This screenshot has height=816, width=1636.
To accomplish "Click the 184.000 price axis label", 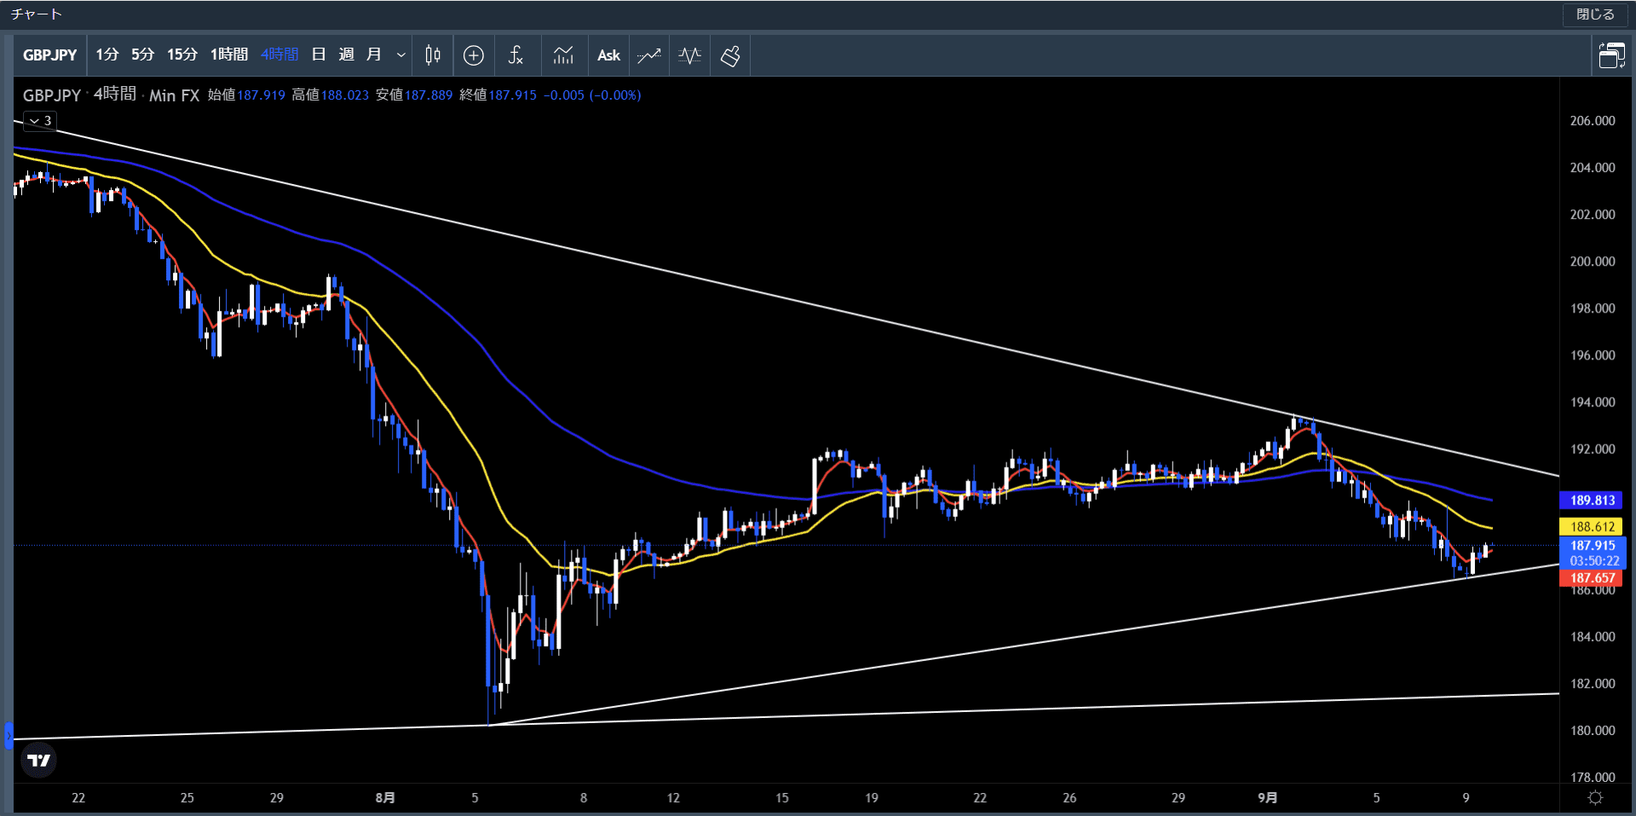I will coord(1593,637).
